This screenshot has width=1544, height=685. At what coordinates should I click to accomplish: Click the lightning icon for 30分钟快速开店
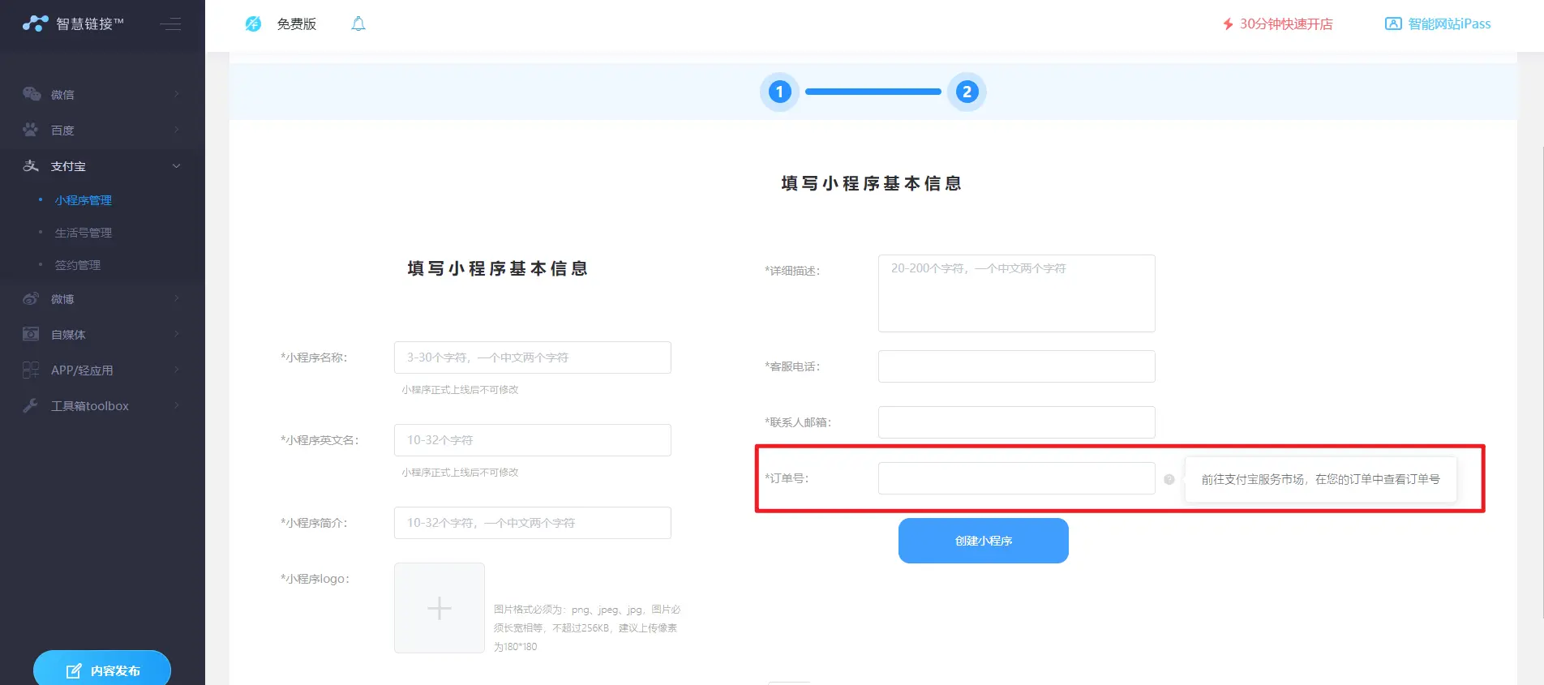point(1228,24)
